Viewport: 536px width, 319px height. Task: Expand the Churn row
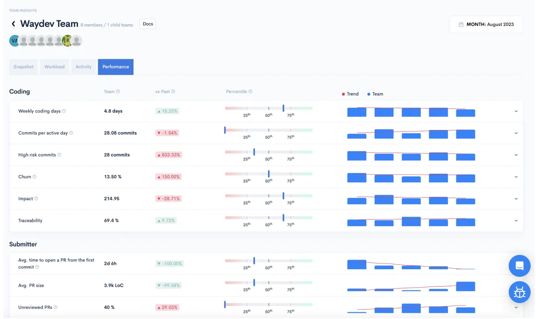tap(516, 177)
